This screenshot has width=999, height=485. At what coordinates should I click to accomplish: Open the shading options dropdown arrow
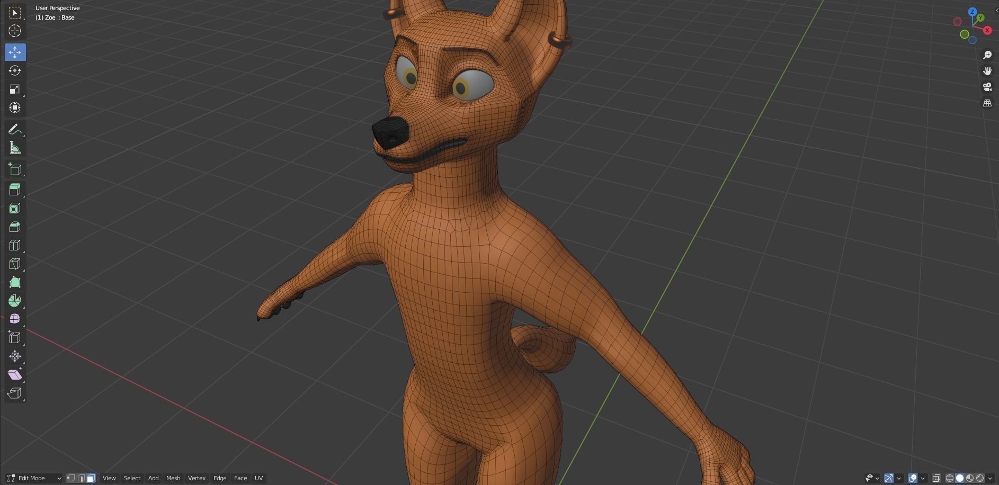tap(990, 478)
